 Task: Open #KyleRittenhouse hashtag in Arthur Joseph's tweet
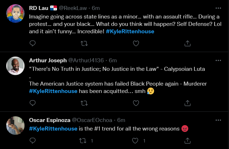pyautogui.click(x=53, y=91)
